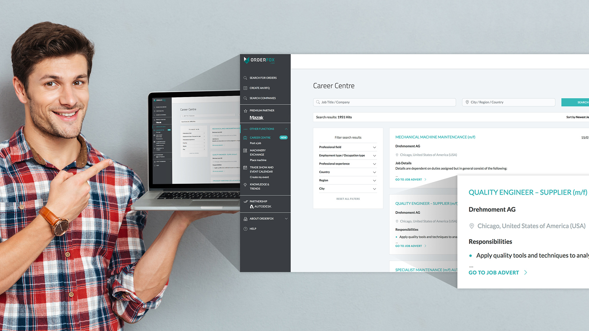The image size is (589, 331).
Task: Click the Search For Orders icon
Action: click(245, 78)
